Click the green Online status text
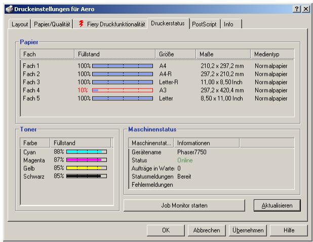Screen dimensions: 313x242 185,160
